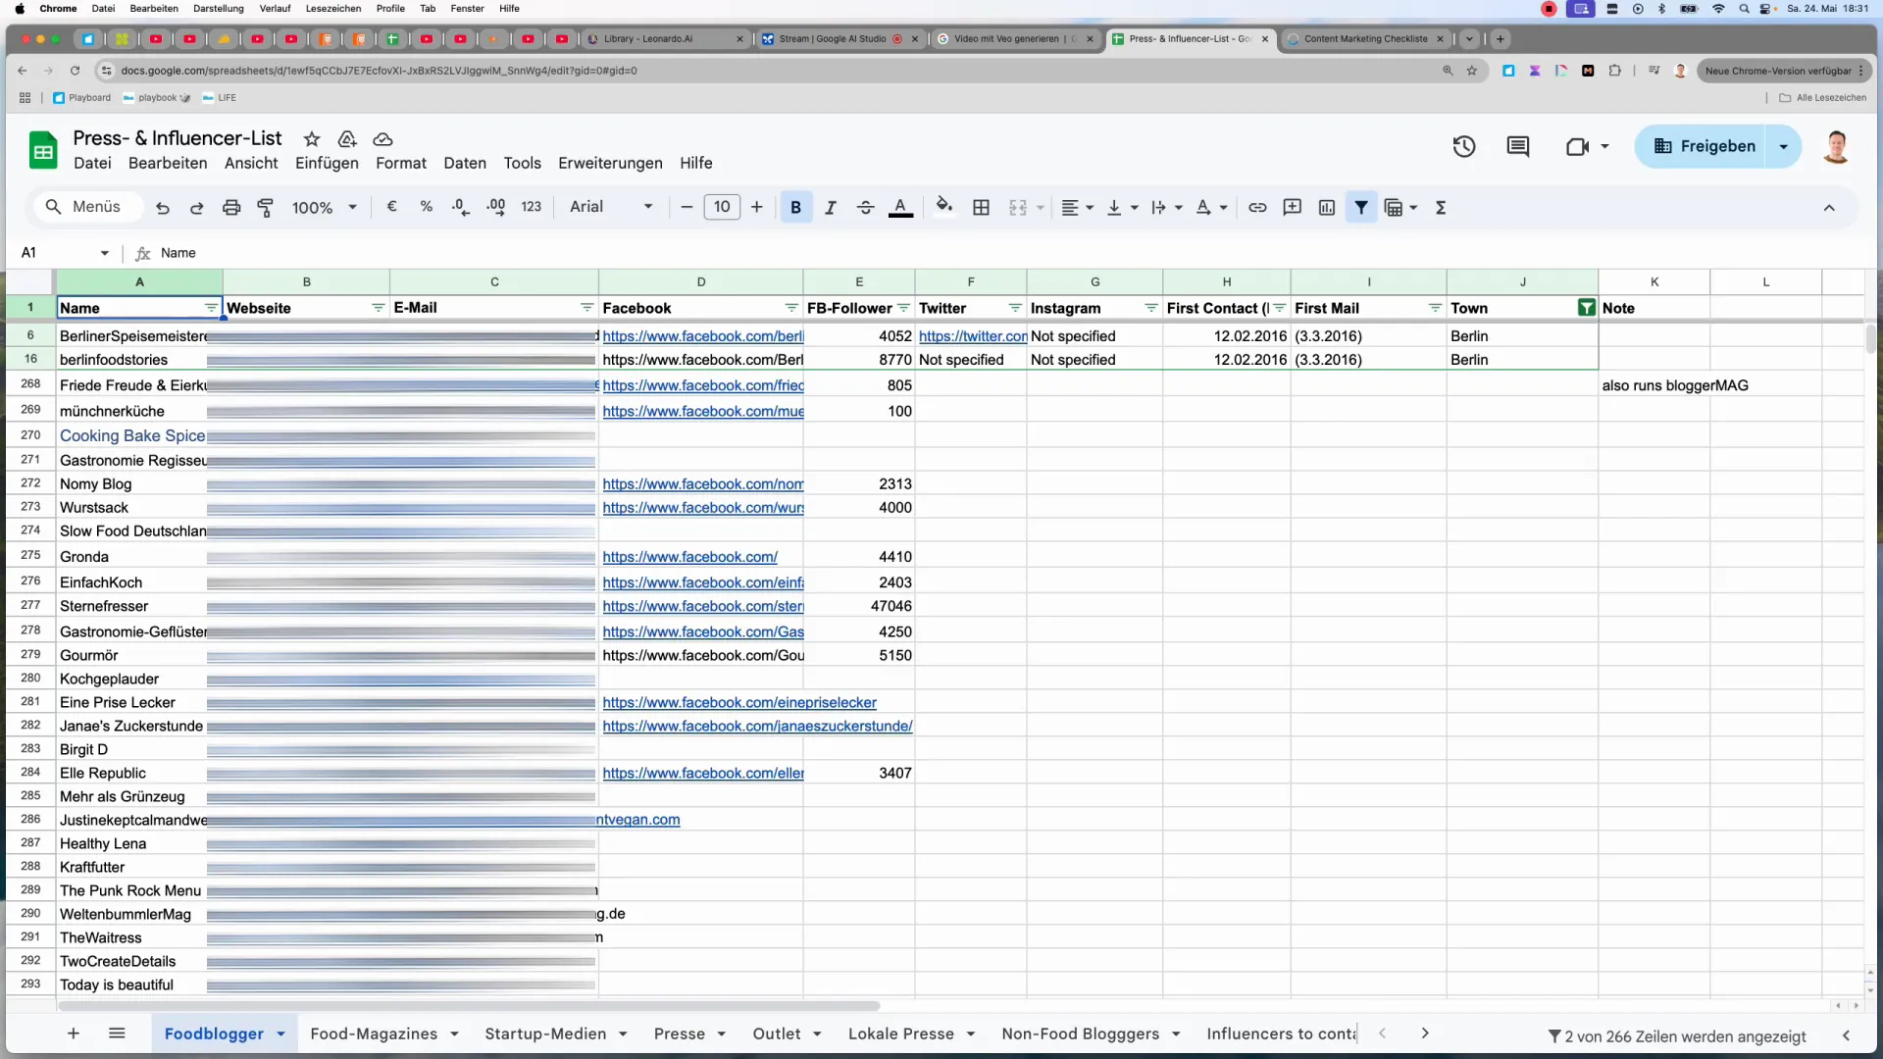The image size is (1883, 1059).
Task: Insert chart icon in toolbar
Action: tap(1327, 208)
